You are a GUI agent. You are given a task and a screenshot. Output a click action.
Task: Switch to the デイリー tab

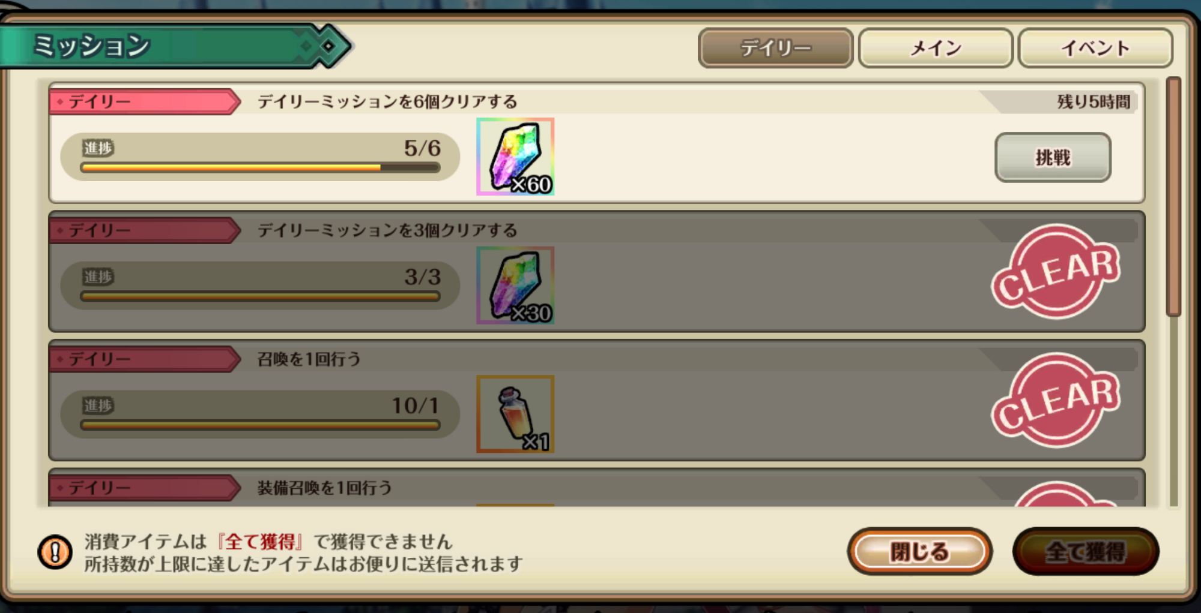[775, 48]
